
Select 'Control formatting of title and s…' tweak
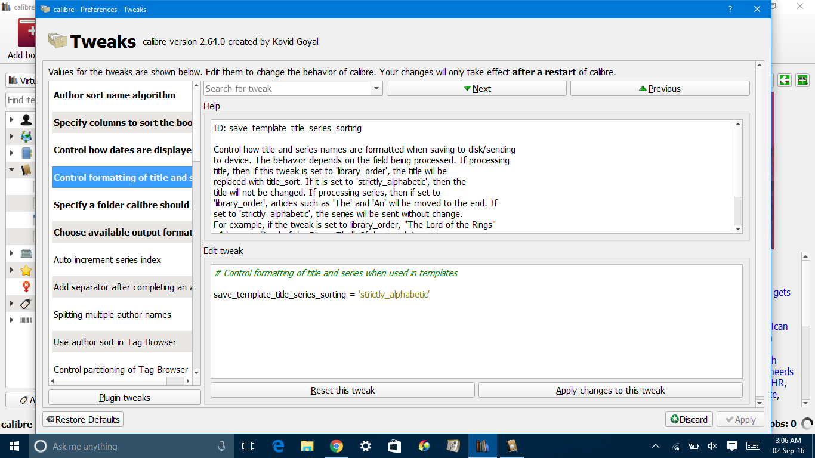pos(122,178)
